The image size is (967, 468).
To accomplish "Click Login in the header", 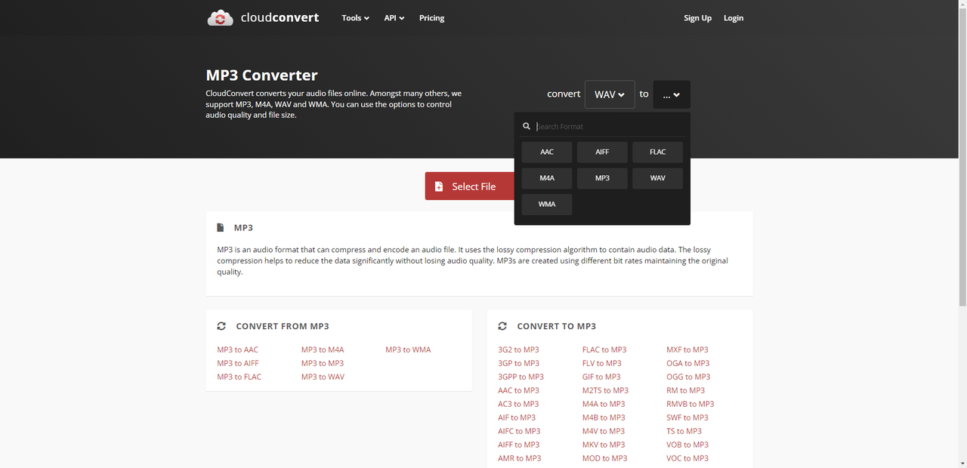I will pos(734,18).
